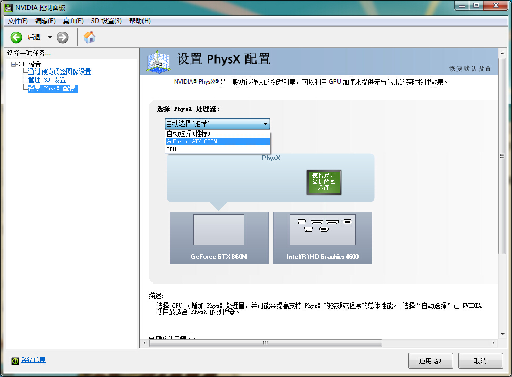
Task: Click the 选择一项任务... heading text
Action: tap(29, 53)
